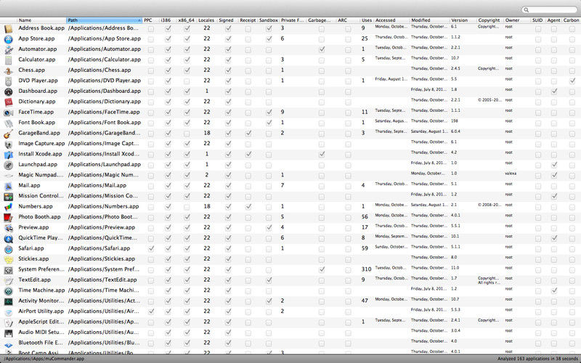Screen dimensions: 581x363
Task: Sort by the Modified column header
Action: 420,20
